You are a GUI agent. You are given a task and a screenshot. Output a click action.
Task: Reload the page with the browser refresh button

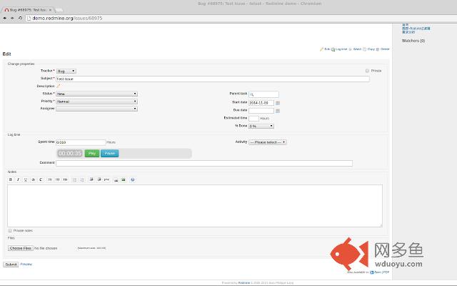pyautogui.click(x=20, y=18)
